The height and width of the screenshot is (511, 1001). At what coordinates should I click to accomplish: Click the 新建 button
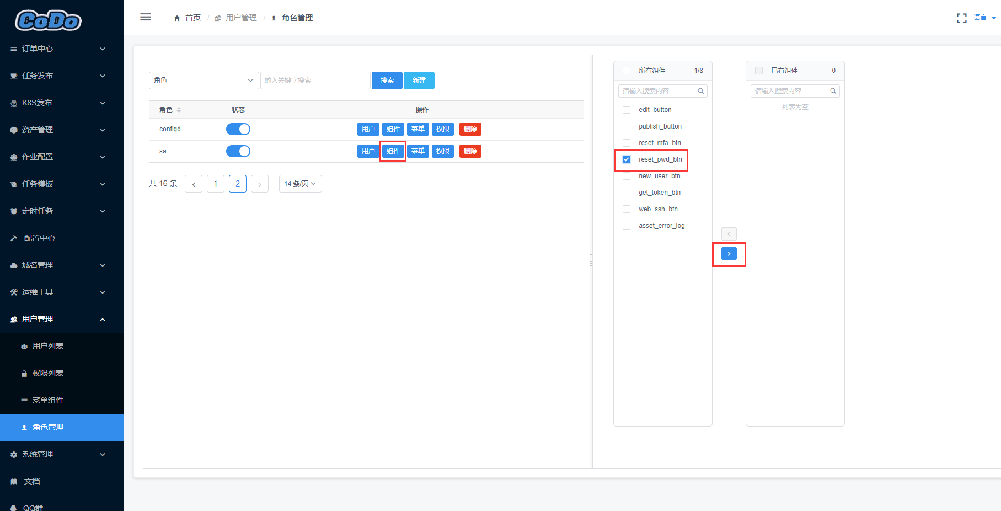coord(419,81)
